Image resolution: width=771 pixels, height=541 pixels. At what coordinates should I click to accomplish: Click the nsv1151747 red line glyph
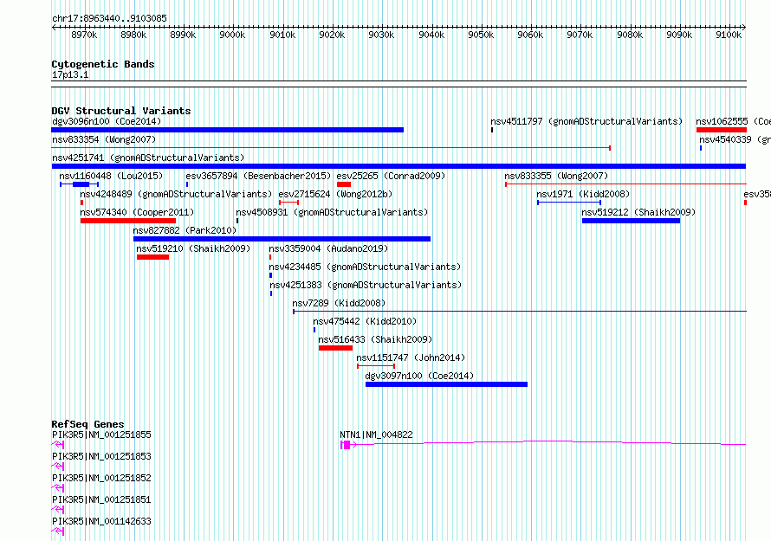[376, 366]
